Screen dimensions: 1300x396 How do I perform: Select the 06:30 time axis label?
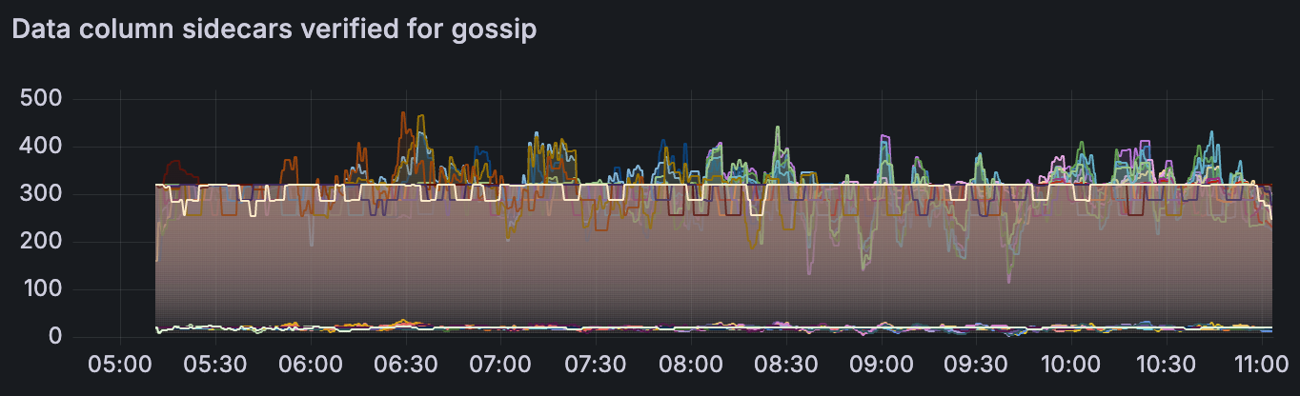click(x=405, y=365)
